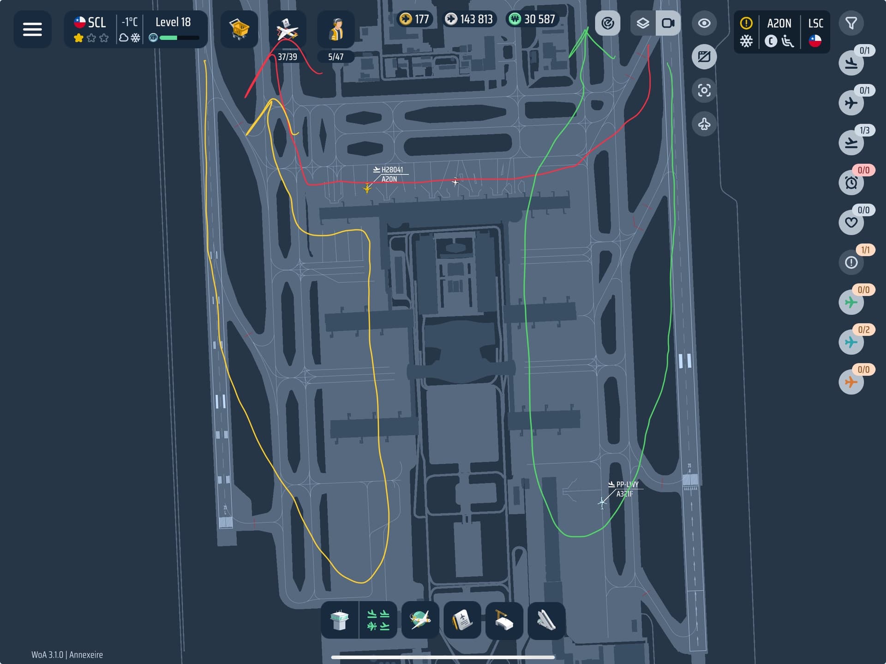Click the PP-LWY A321F aircraft label
This screenshot has width=886, height=664.
tap(626, 489)
